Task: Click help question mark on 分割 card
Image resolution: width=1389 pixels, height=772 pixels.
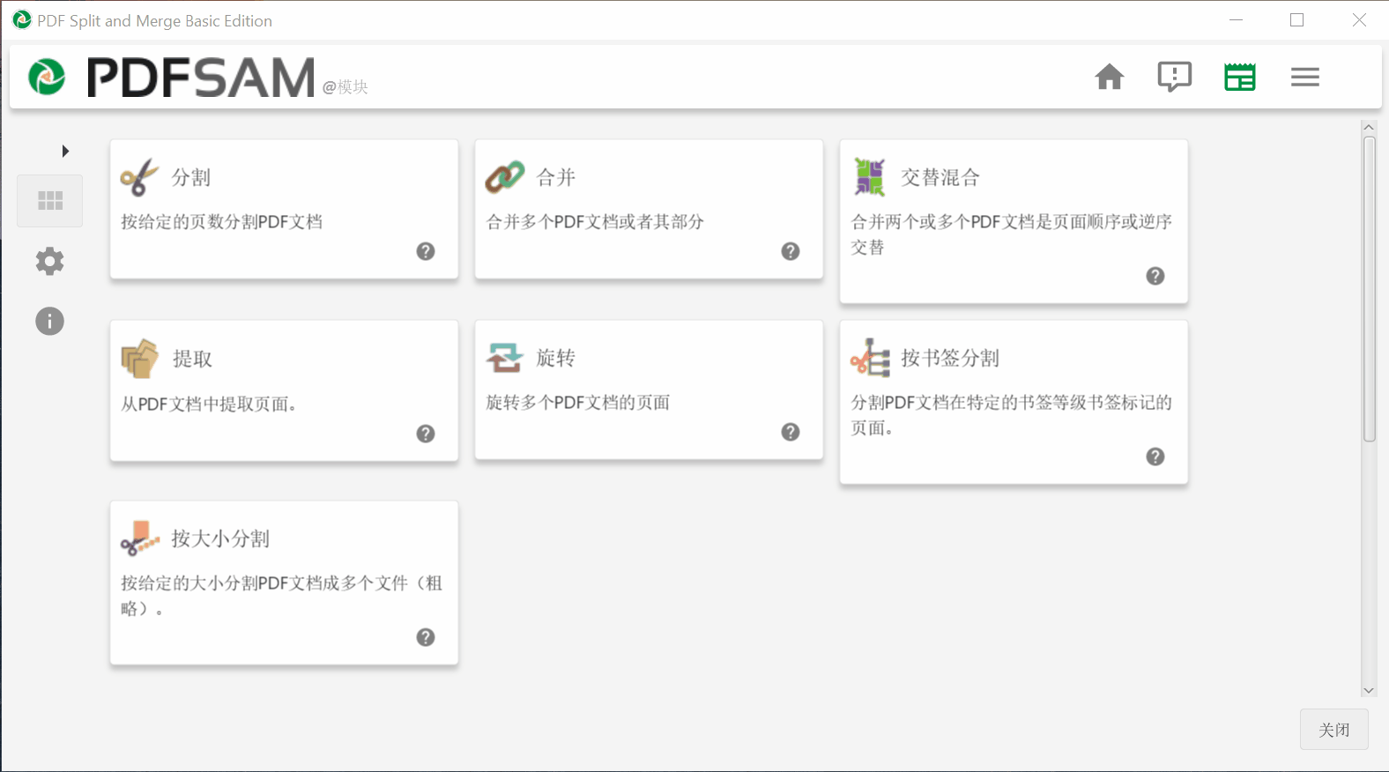Action: (426, 251)
